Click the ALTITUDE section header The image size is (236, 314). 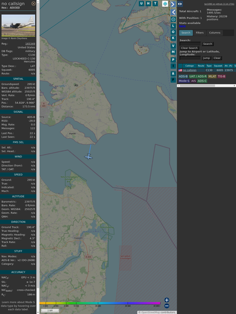coord(18,197)
